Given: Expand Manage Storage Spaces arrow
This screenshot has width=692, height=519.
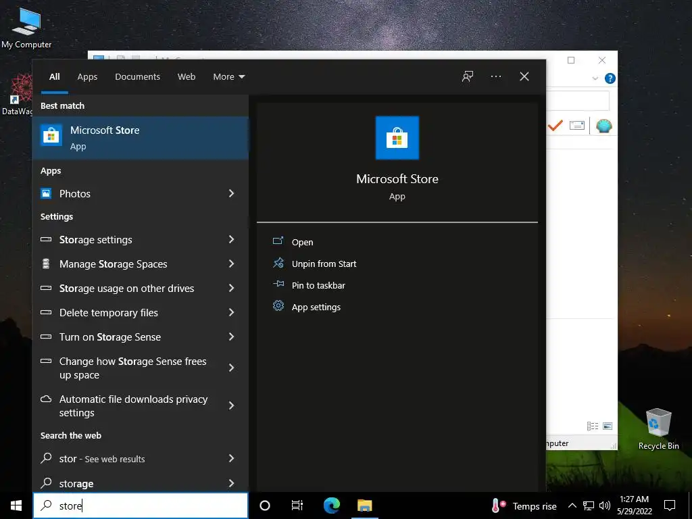Looking at the screenshot, I should 231,264.
